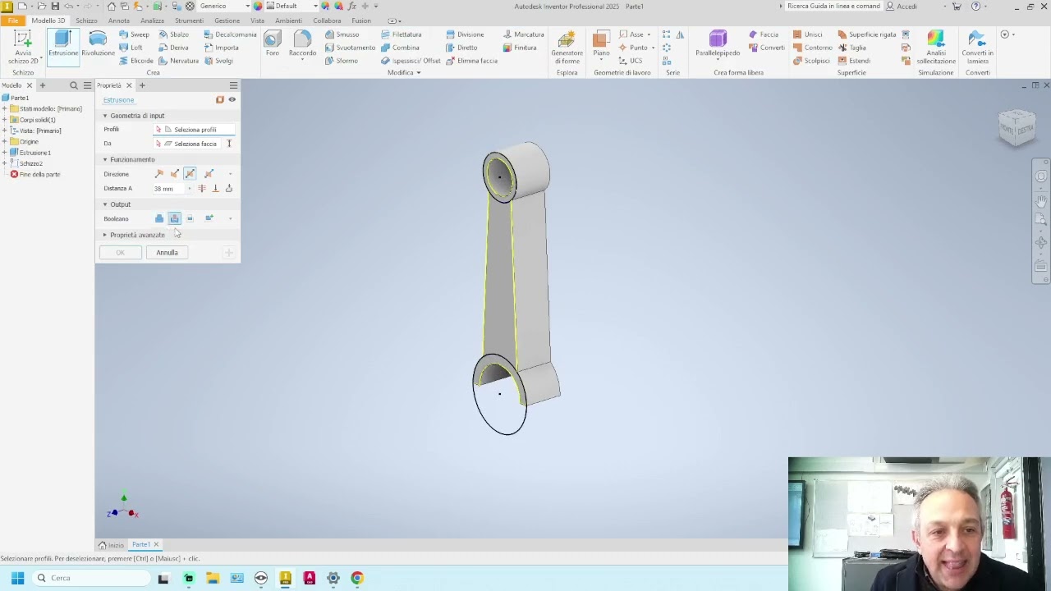Select the Nervatura tool
The width and height of the screenshot is (1051, 591).
(178, 61)
